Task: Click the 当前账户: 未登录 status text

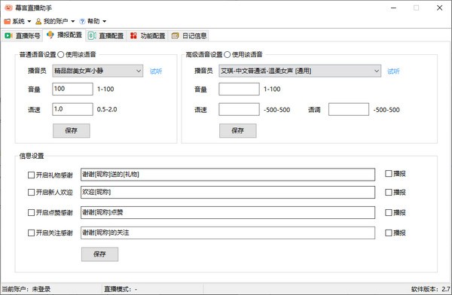Action: click(26, 289)
